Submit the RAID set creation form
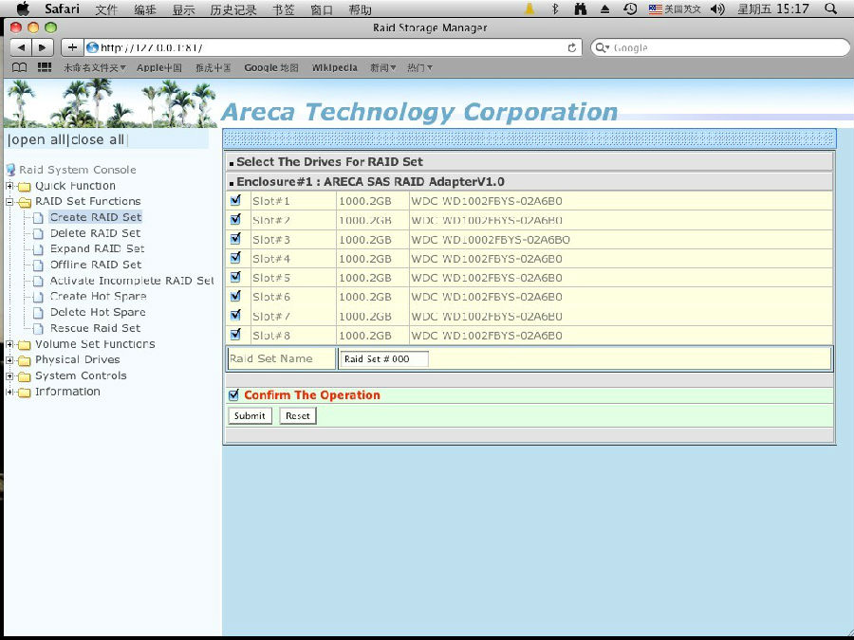 (250, 416)
